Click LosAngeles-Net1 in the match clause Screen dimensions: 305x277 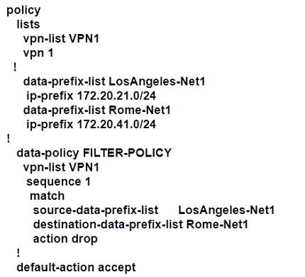pos(226,210)
